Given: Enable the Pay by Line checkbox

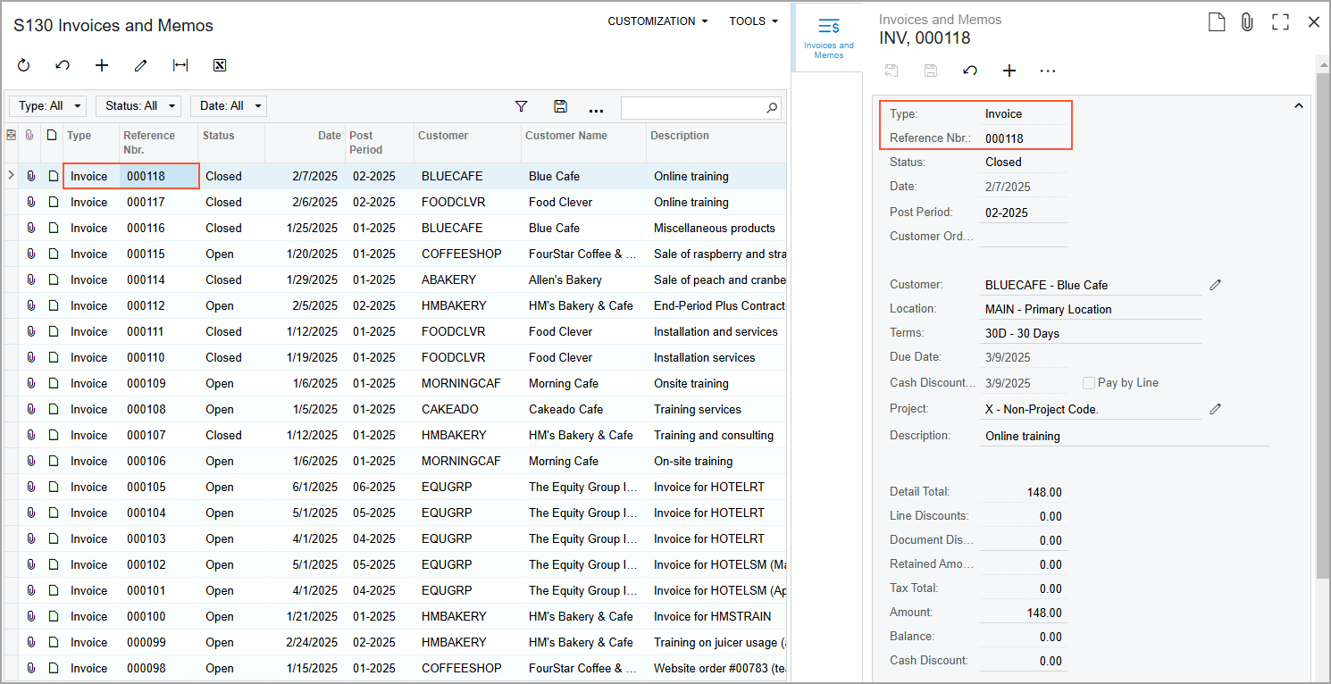Looking at the screenshot, I should tap(1088, 383).
